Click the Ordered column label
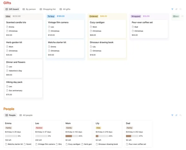 pyautogui.click(x=94, y=16)
